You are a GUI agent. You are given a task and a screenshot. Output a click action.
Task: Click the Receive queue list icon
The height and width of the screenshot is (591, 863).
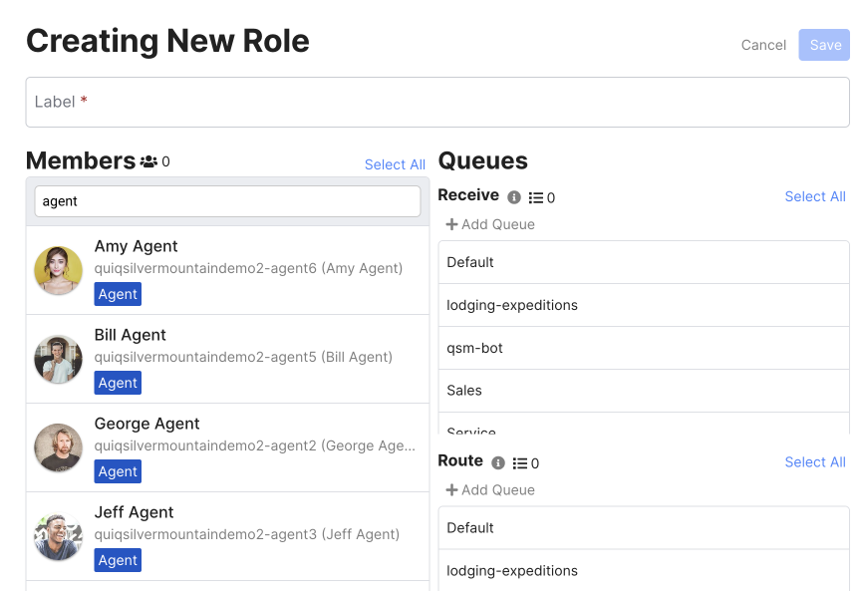(536, 197)
